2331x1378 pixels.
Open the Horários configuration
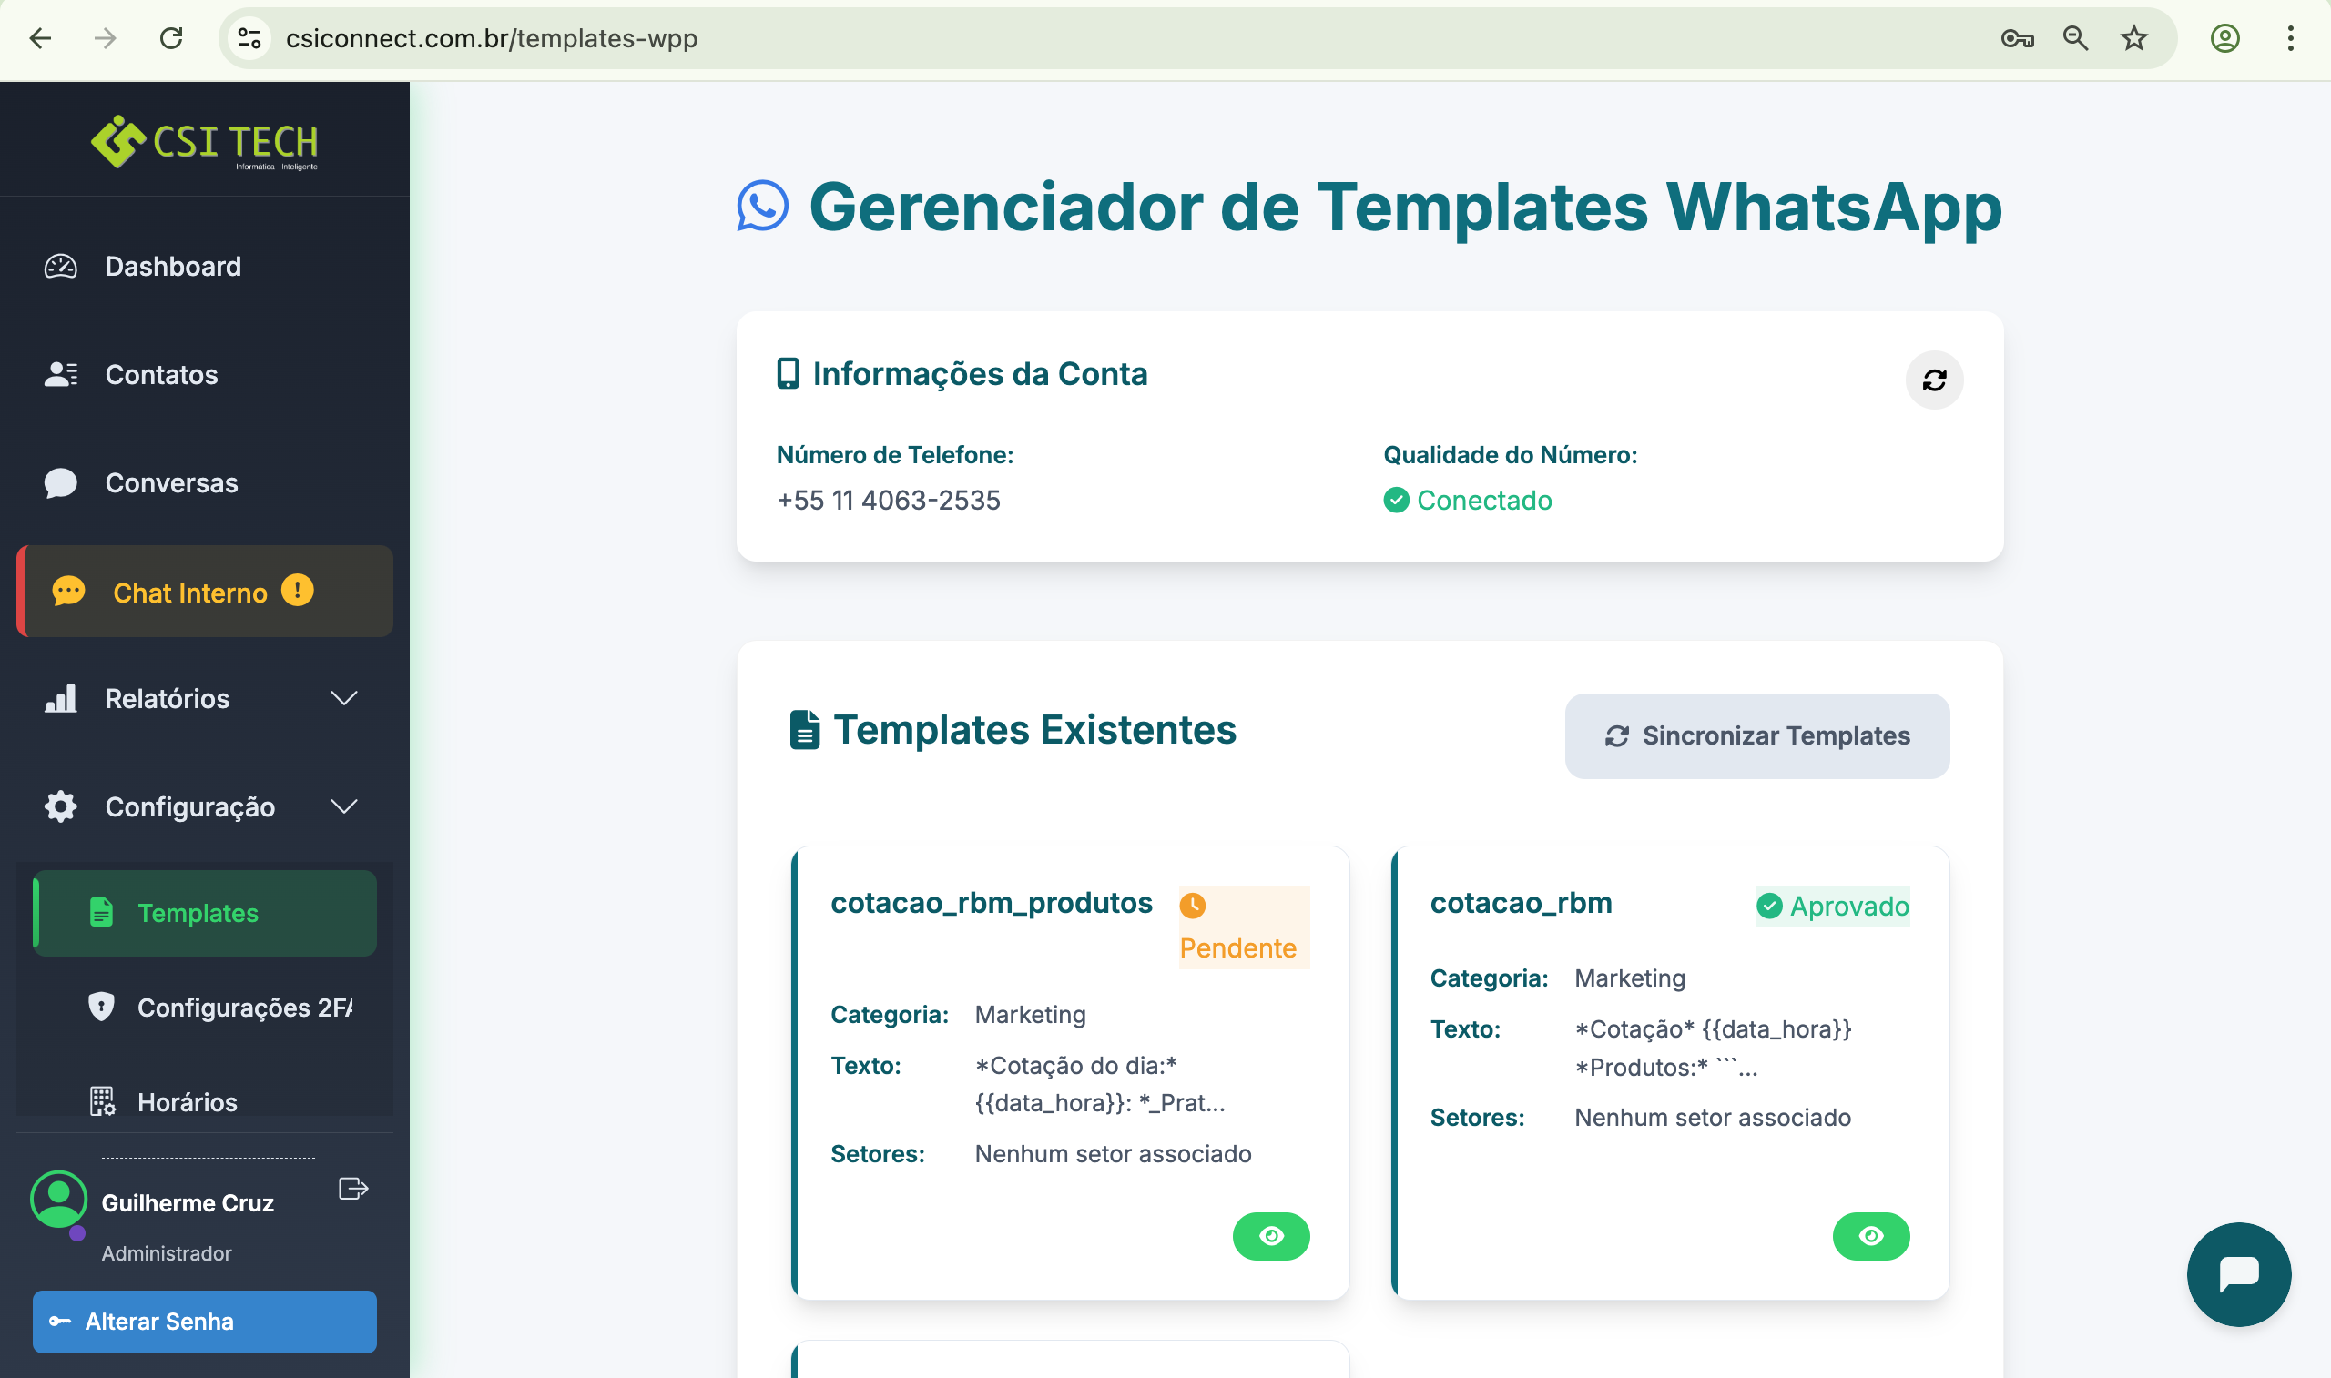point(186,1102)
